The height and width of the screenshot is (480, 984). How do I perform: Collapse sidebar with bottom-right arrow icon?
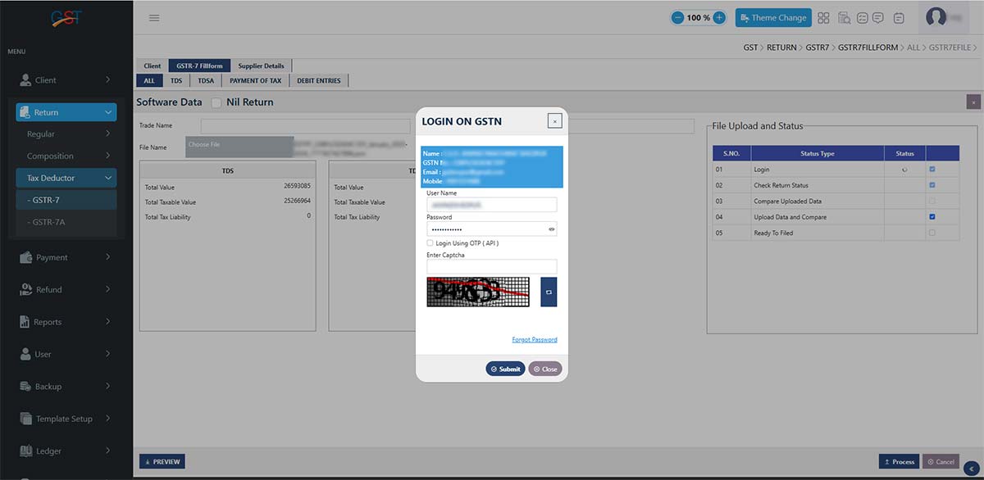point(972,468)
